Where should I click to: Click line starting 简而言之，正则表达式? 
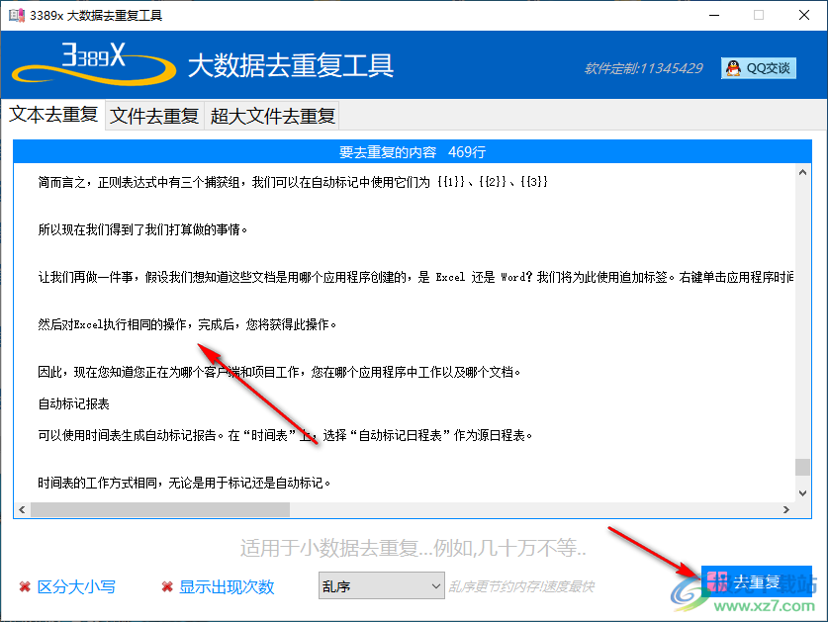[293, 182]
